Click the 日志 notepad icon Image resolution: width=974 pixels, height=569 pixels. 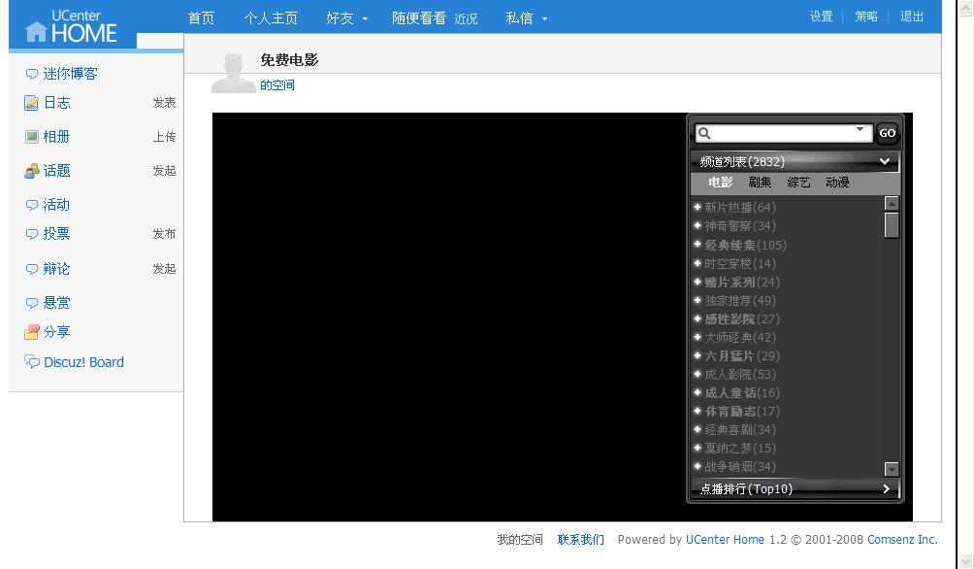point(31,103)
